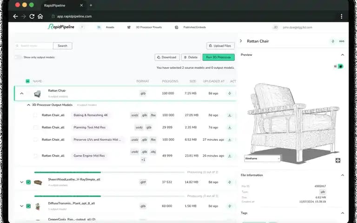Viewport: 357px width, 223px height.
Task: Click DiffuseTransmission Plant processing progress bar
Action: tap(109, 196)
